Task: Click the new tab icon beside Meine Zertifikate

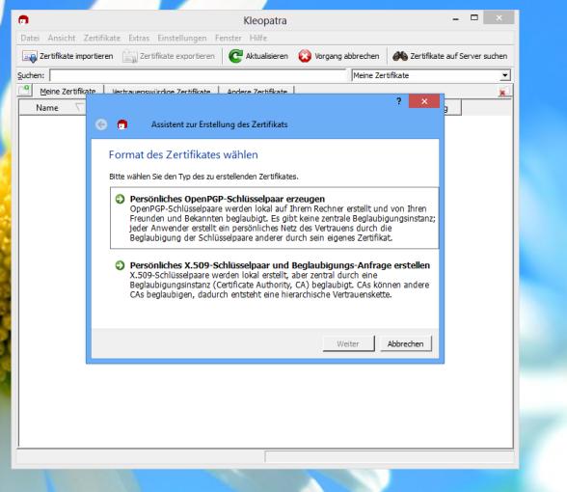Action: [25, 90]
